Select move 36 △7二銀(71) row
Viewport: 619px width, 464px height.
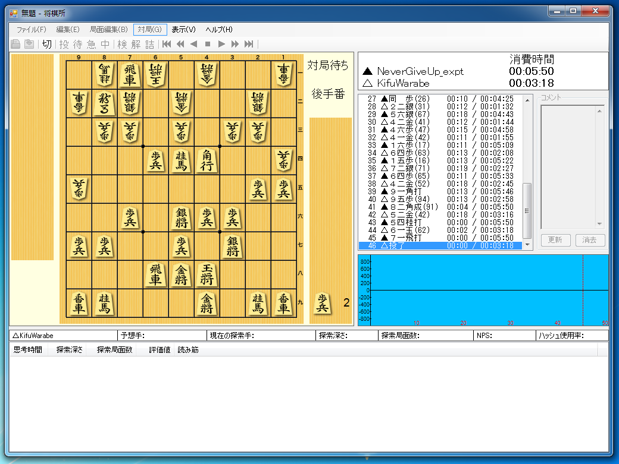(440, 168)
